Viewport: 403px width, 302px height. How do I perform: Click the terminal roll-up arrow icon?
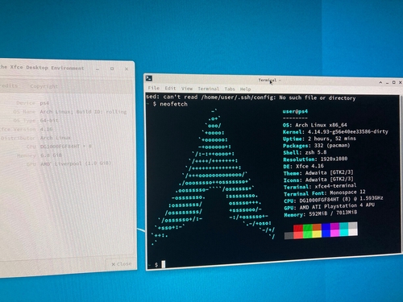click(x=380, y=82)
